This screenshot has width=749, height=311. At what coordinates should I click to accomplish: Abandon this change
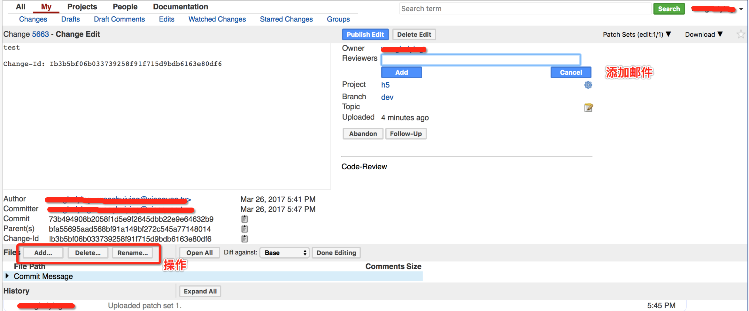pos(363,134)
